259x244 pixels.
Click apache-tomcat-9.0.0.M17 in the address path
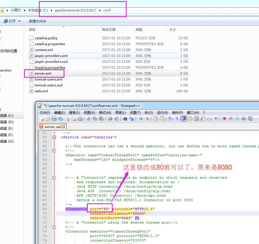pos(75,10)
